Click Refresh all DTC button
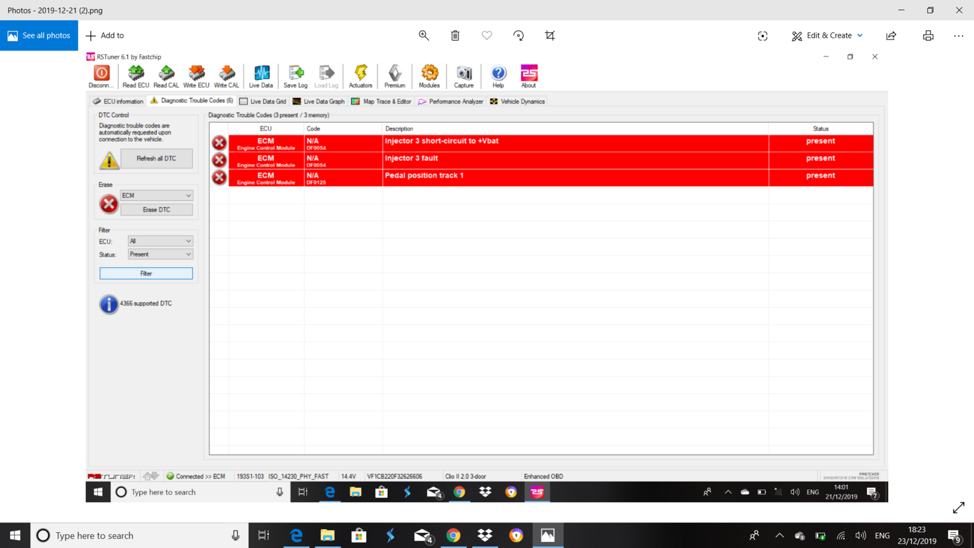Image resolution: width=974 pixels, height=548 pixels. [x=156, y=158]
